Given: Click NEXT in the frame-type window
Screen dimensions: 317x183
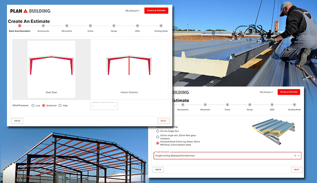Looking at the screenshot, I should 163,121.
